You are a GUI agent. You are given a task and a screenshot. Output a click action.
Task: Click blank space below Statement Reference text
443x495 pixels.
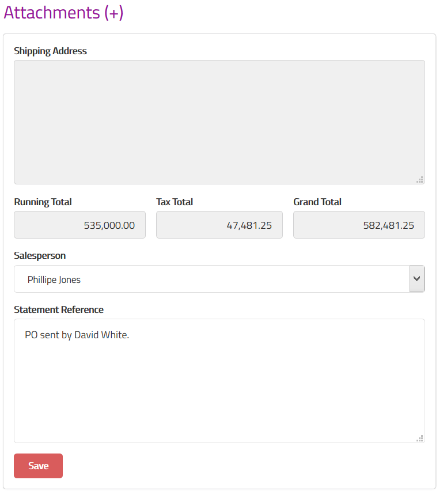click(219, 398)
